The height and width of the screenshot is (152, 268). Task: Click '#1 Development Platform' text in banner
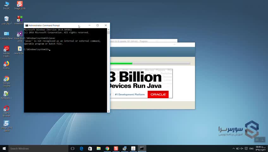pos(130,94)
